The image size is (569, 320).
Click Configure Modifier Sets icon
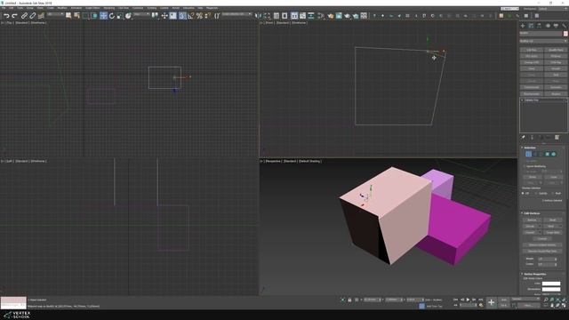click(x=557, y=137)
